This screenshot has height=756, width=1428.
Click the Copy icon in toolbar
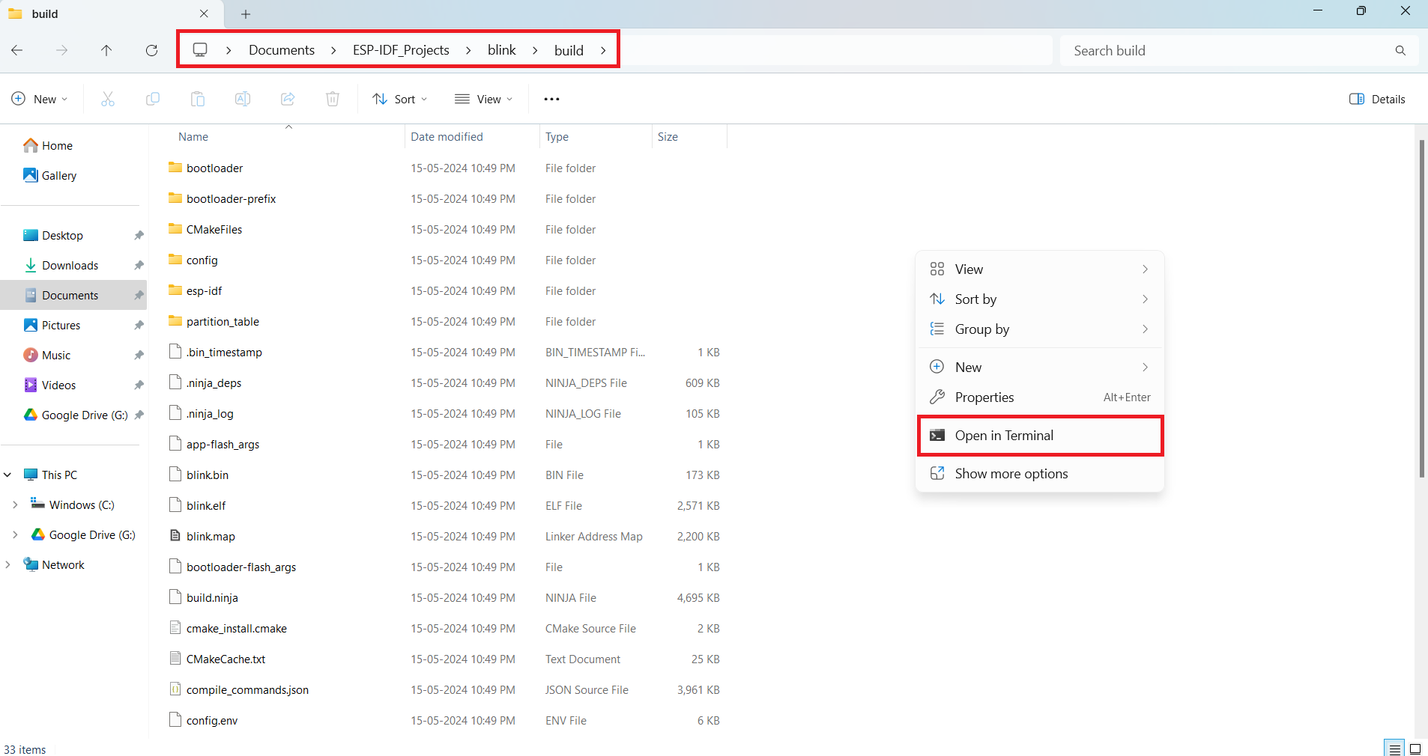[153, 99]
